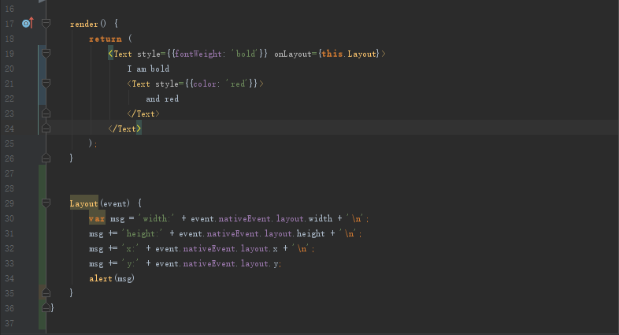Click the inner closing </Text> tag on line 23

click(x=143, y=114)
